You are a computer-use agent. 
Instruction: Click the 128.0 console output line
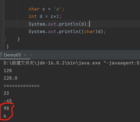coord(11,78)
